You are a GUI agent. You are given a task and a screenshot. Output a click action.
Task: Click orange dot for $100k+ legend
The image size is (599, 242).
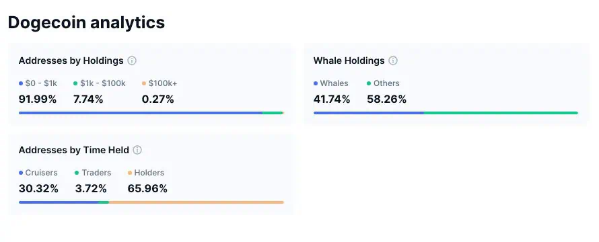(x=144, y=83)
